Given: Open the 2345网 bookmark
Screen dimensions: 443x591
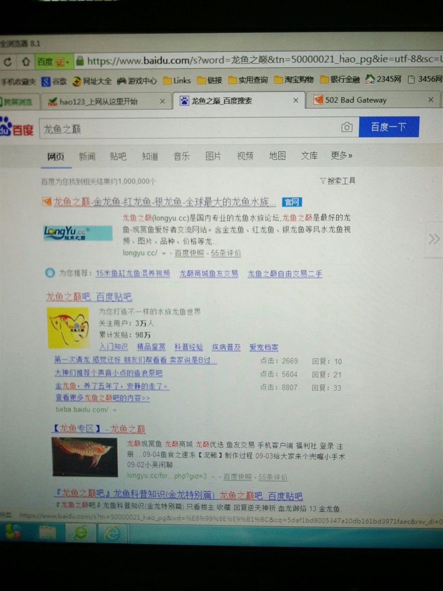Looking at the screenshot, I should 383,79.
